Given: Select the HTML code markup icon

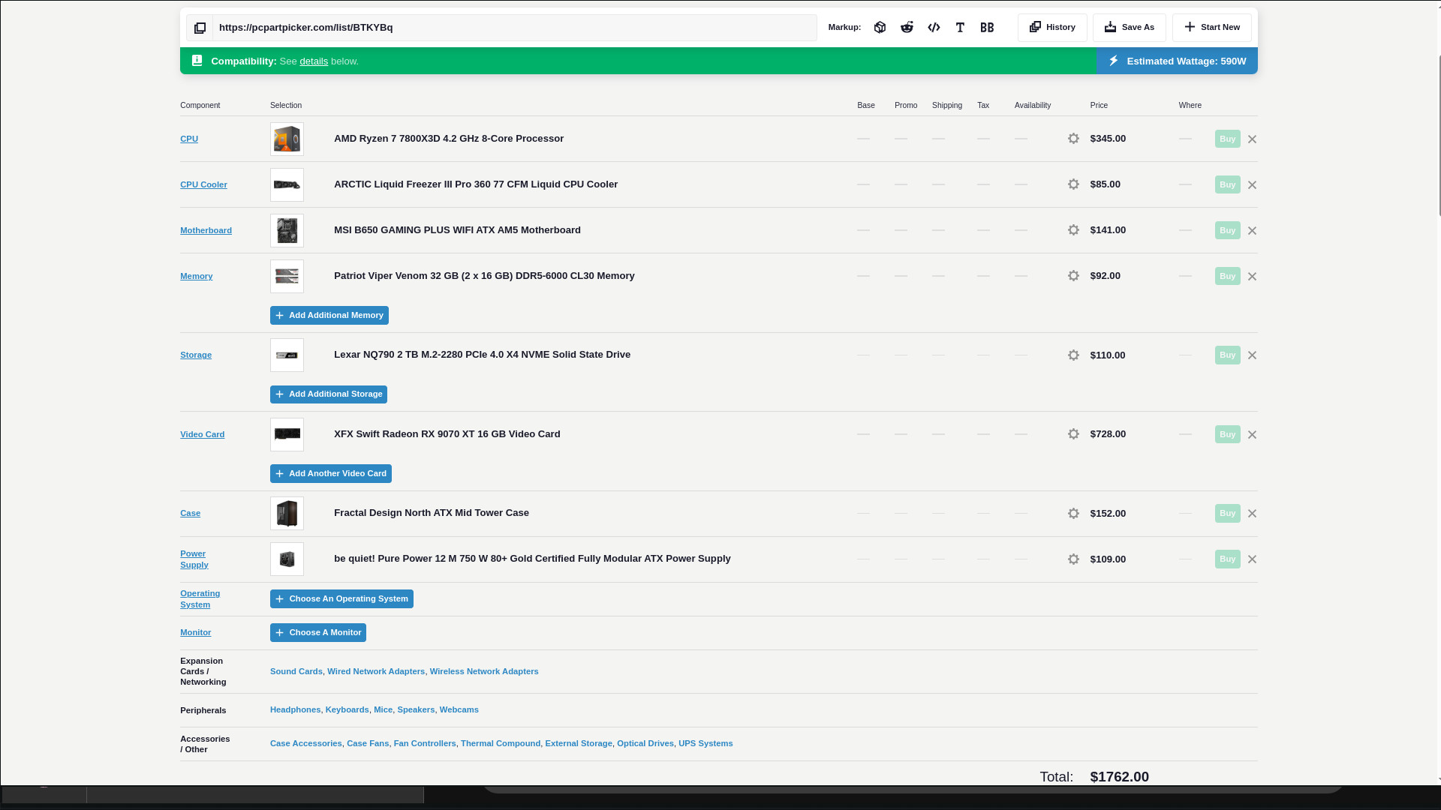Looking at the screenshot, I should [x=934, y=28].
